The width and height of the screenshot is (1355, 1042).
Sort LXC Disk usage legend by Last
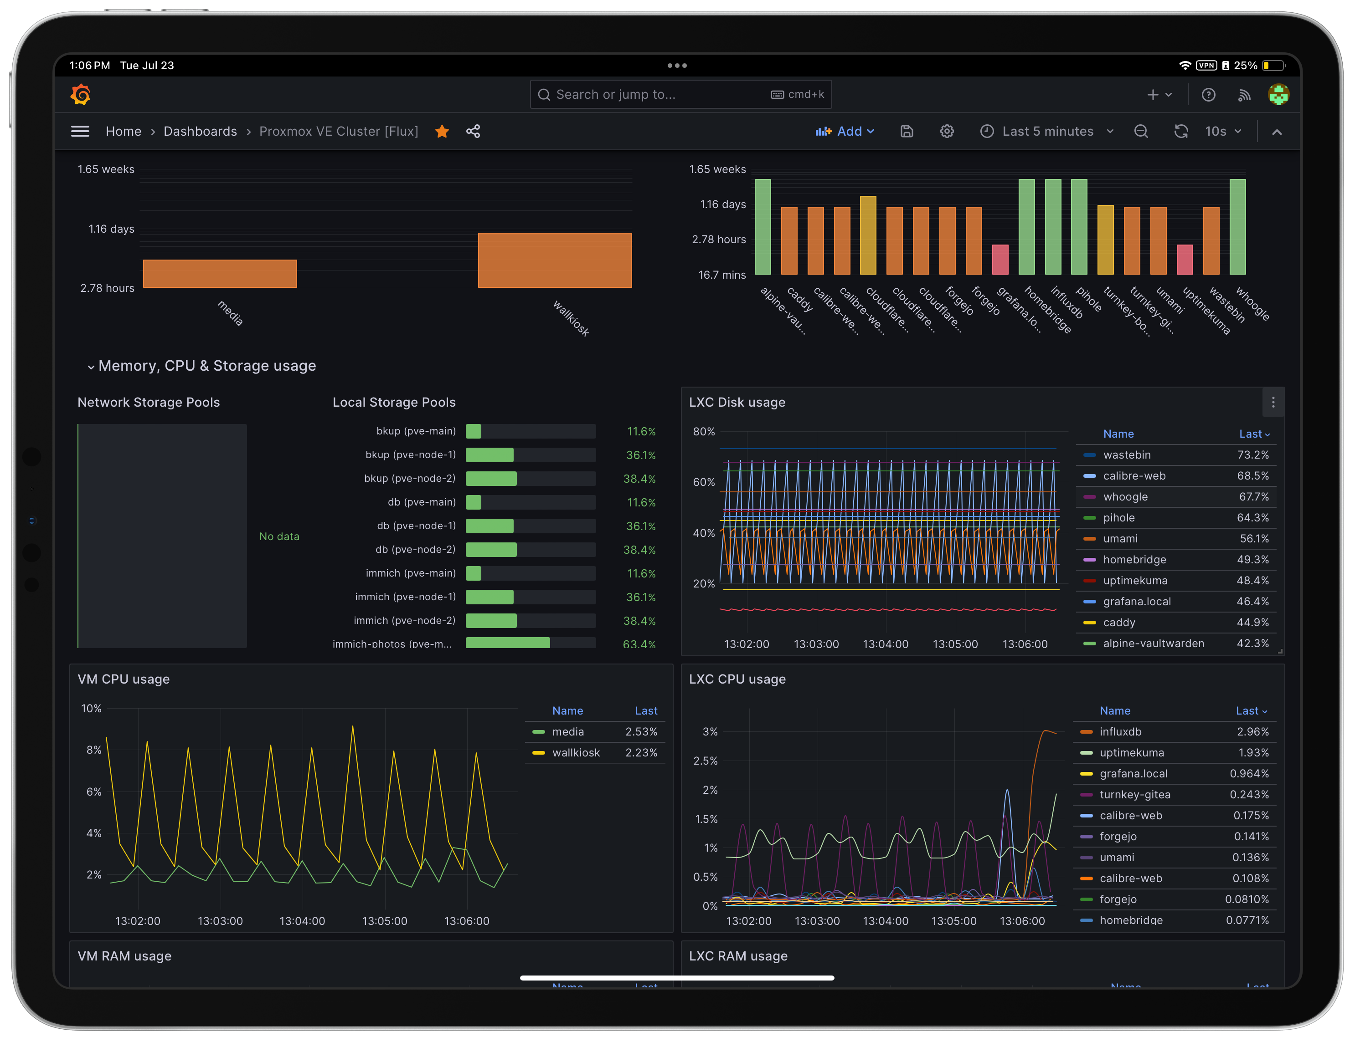[x=1254, y=434]
